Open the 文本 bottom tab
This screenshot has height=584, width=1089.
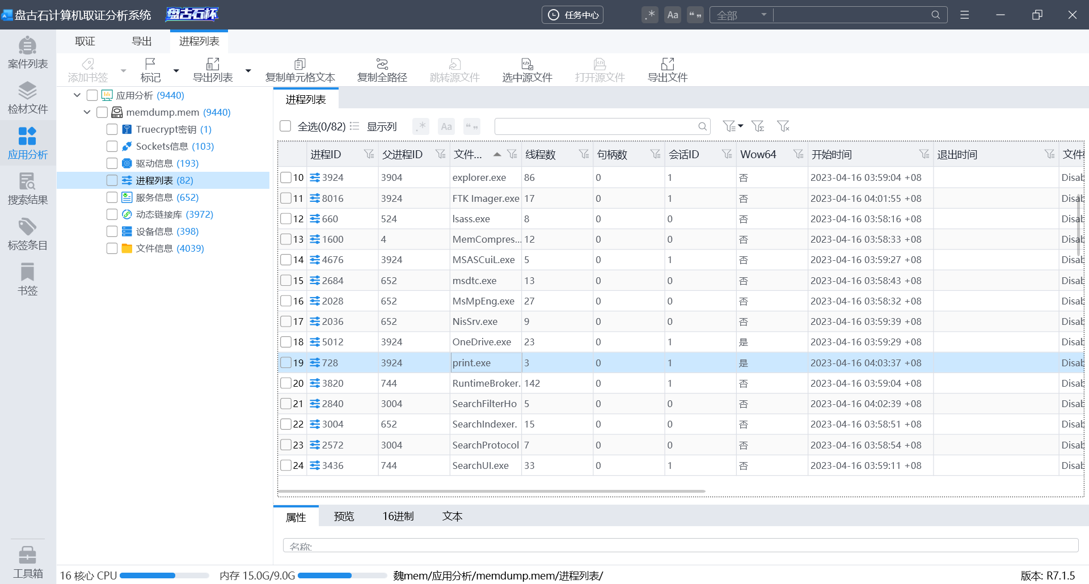pos(452,516)
